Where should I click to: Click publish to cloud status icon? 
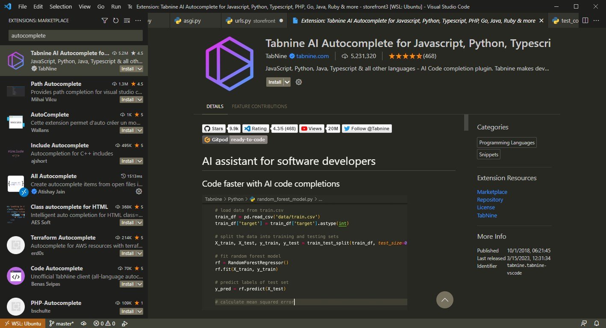[84, 323]
